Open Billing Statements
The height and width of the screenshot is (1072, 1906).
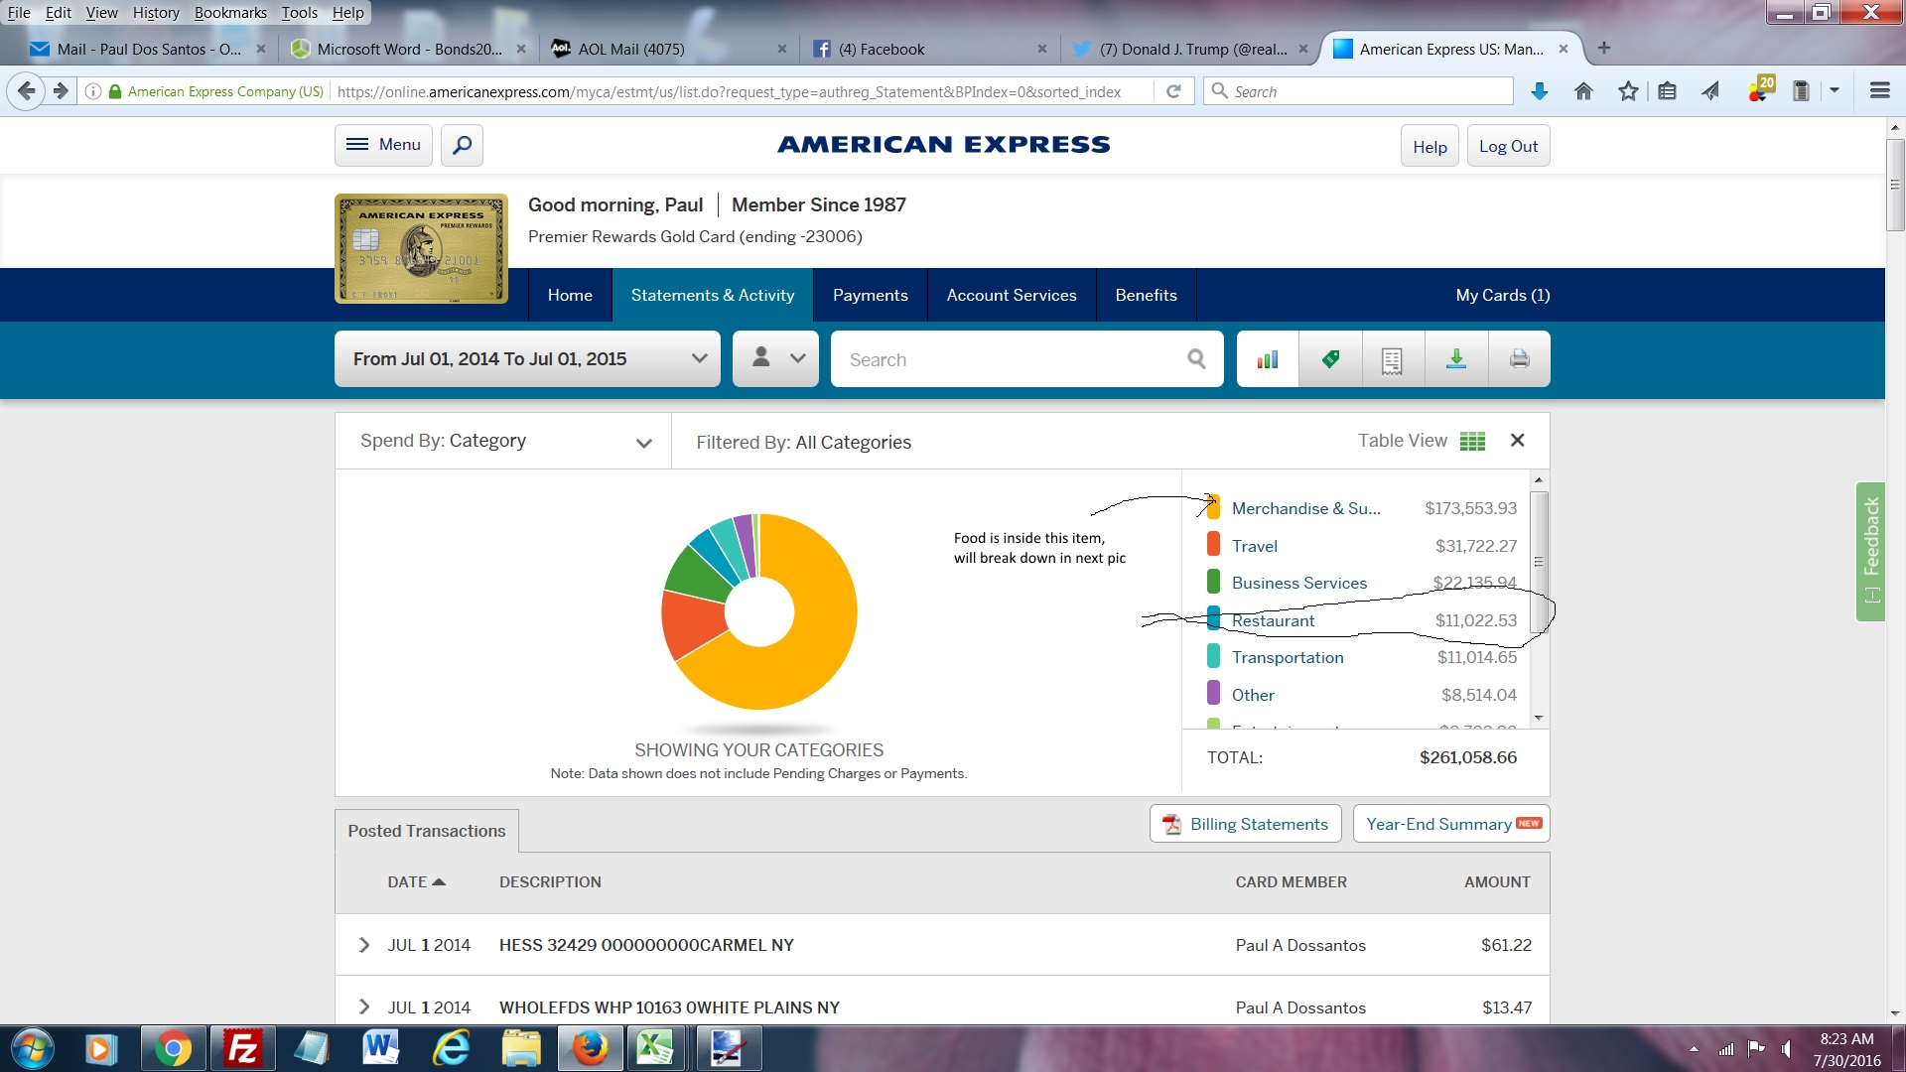click(1245, 824)
